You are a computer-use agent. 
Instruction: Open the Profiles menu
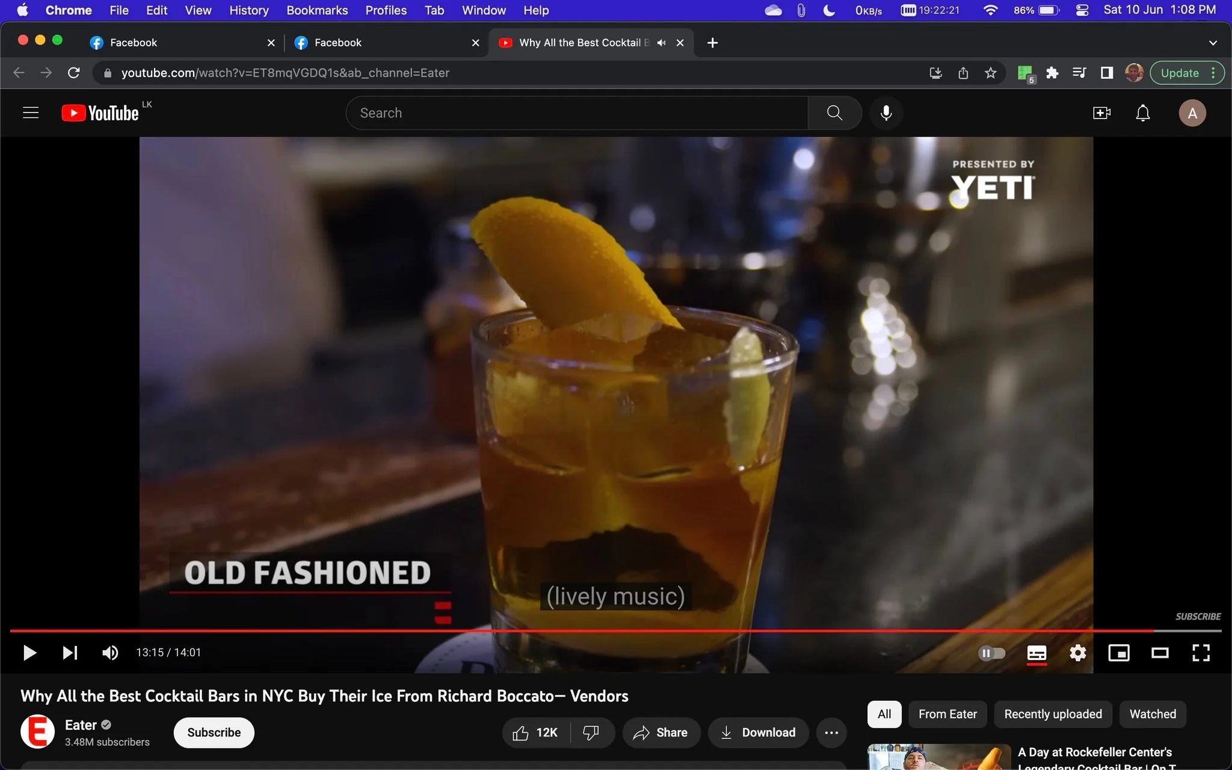pos(386,10)
